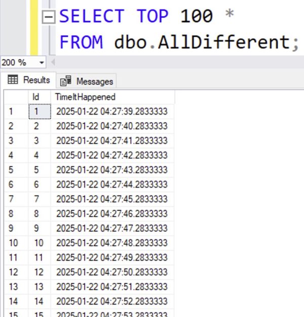Screen dimensions: 304x317
Task: Click the Results grid icon
Action: [x=14, y=80]
